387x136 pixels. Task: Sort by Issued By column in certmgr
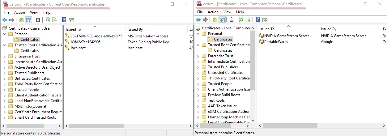[157, 29]
